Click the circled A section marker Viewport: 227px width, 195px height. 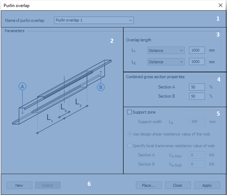click(22, 86)
